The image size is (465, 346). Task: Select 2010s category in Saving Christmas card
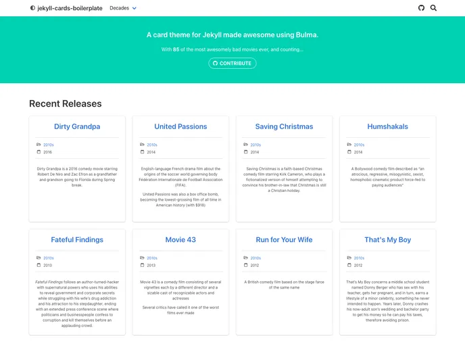point(255,145)
